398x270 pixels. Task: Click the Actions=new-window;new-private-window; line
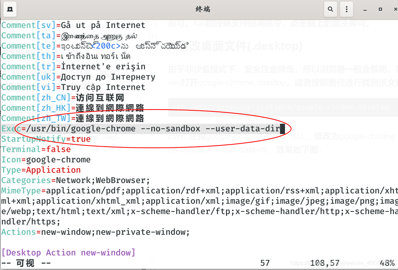95,232
